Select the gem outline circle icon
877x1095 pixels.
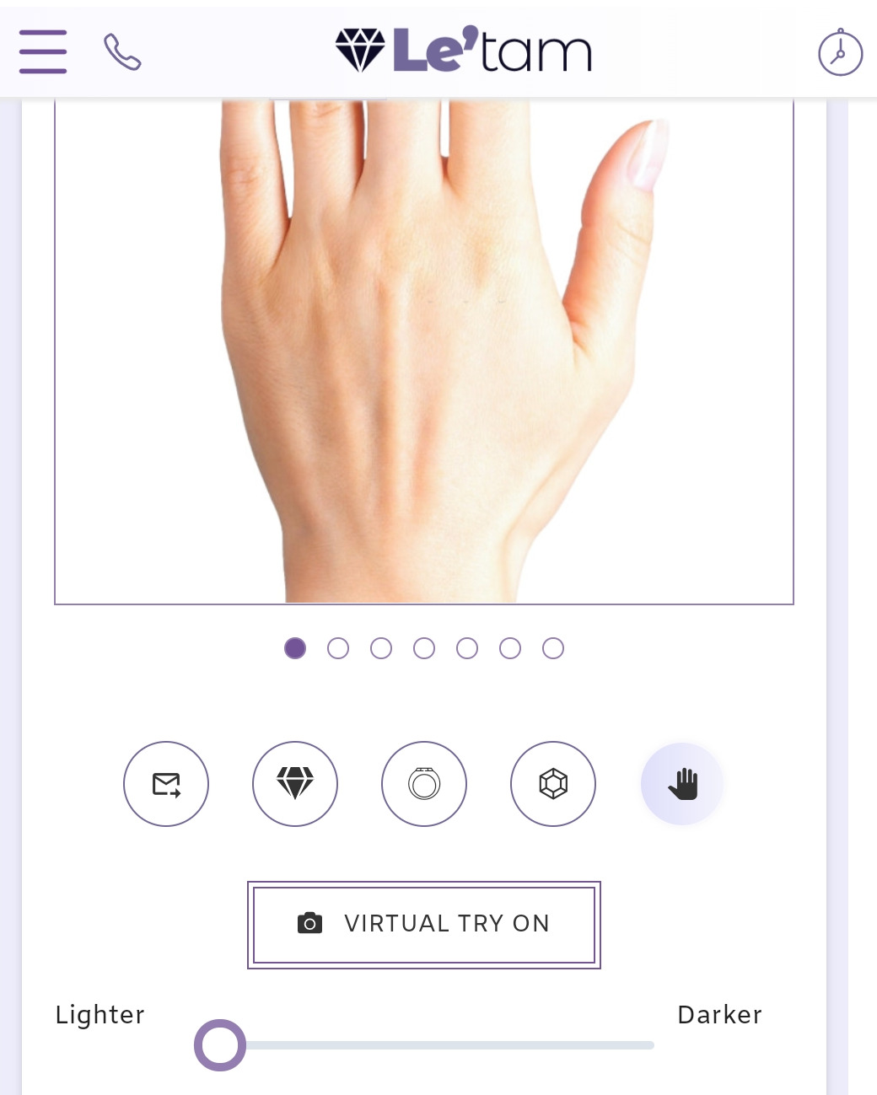(553, 784)
